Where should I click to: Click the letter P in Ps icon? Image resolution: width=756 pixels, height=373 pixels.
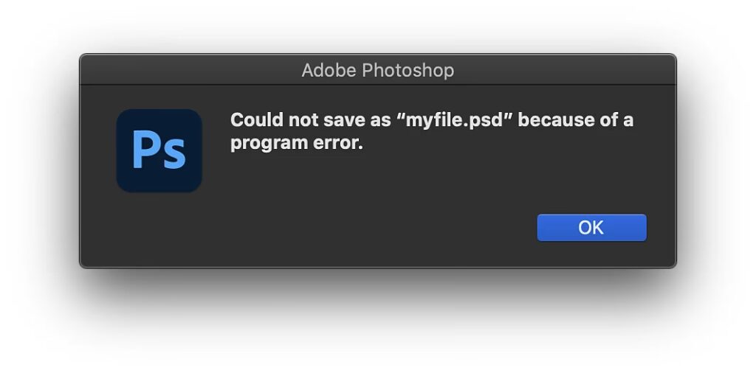tap(144, 150)
